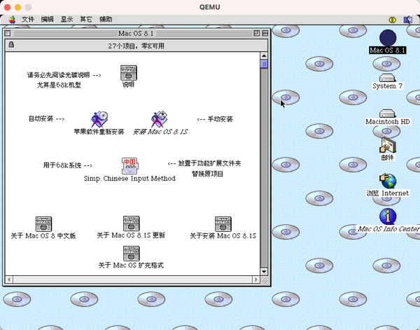
Task: Click the Mac OS 8.1 window close box
Action: (8, 33)
